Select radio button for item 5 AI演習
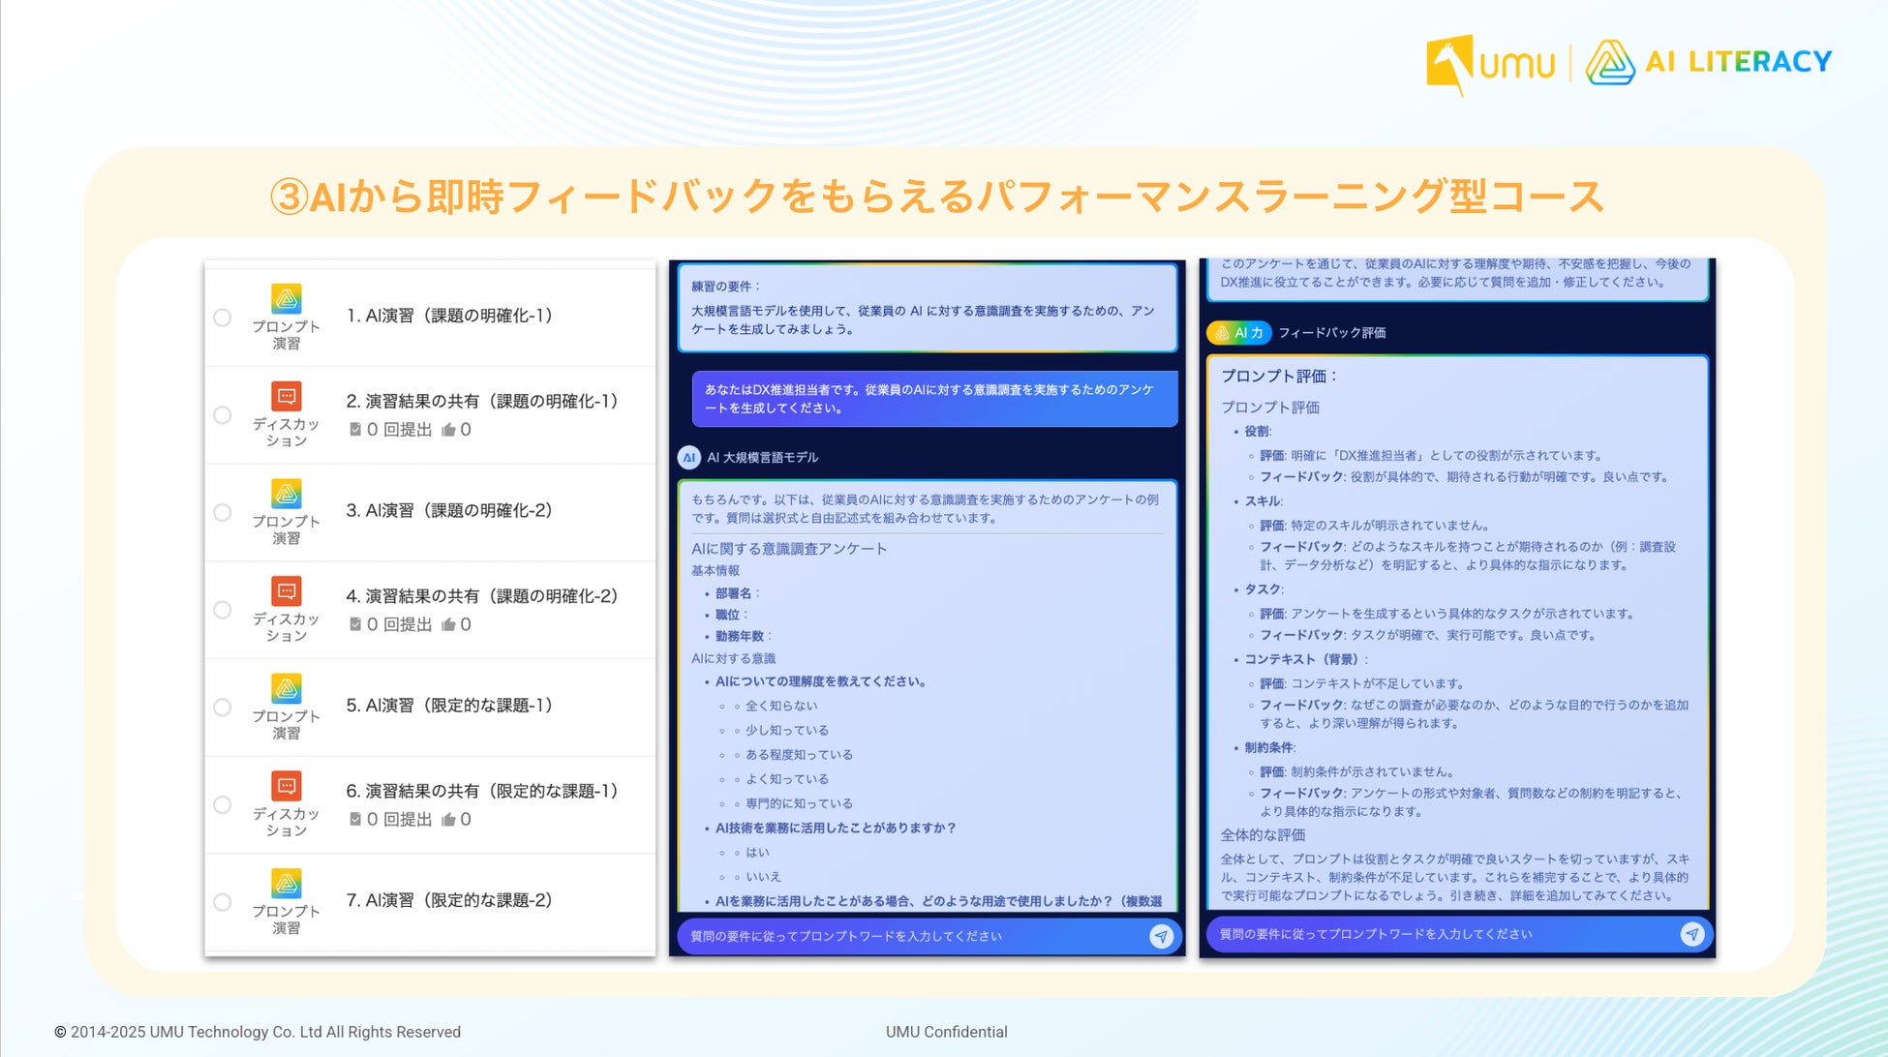 click(x=223, y=708)
